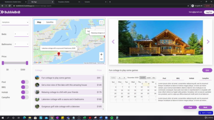Screen dimensions: 214x120
Task: Toggle the BBQ filter switch
Action: tap(25, 87)
